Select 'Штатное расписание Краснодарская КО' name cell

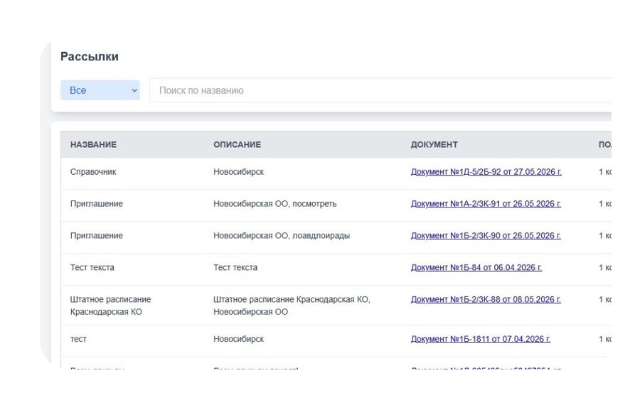[110, 306]
